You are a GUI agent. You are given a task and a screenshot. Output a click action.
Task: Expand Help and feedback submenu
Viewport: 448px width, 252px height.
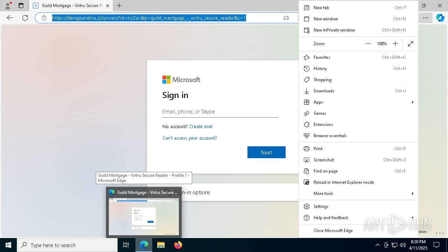(x=358, y=218)
